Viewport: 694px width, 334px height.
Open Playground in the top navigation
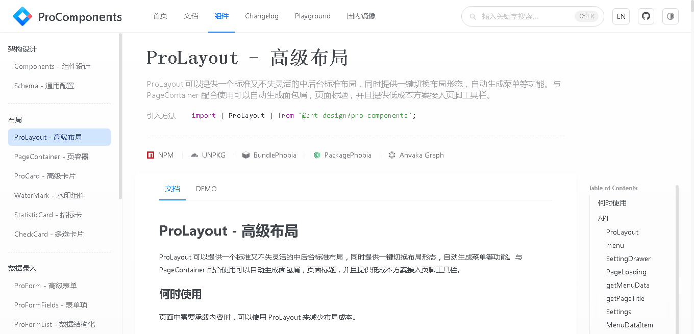(x=313, y=16)
